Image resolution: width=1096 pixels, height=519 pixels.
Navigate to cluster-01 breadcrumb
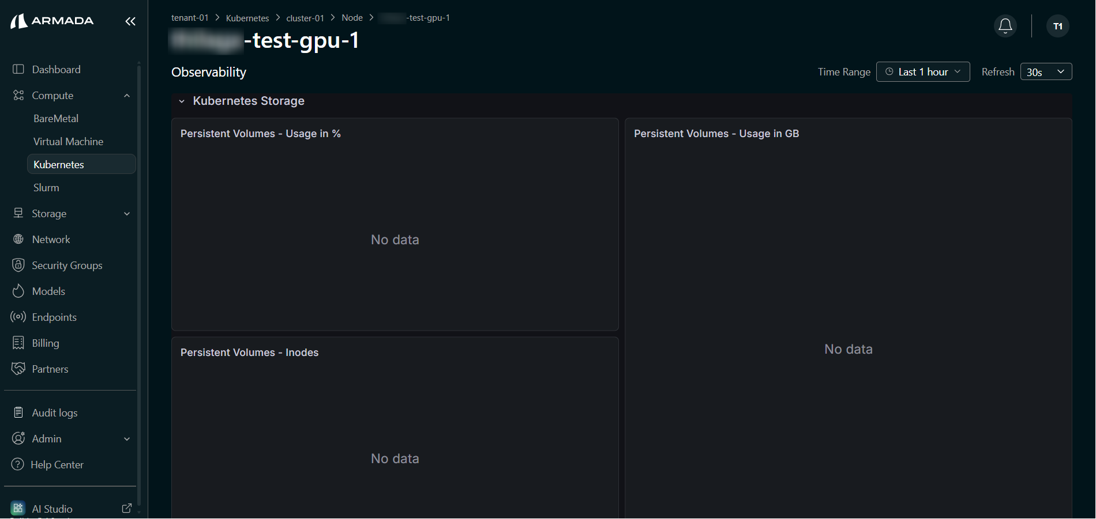tap(305, 18)
